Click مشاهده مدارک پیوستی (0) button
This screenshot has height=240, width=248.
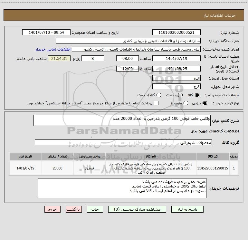pyautogui.click(x=137, y=209)
